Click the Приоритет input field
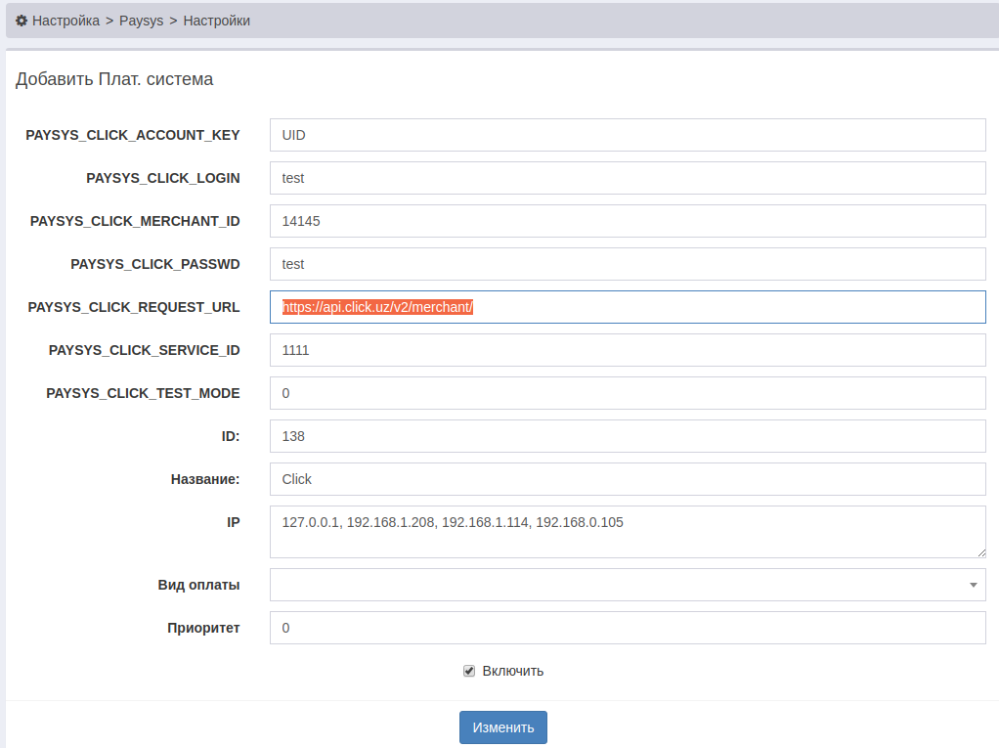Screen dimensions: 999x748 (x=627, y=628)
